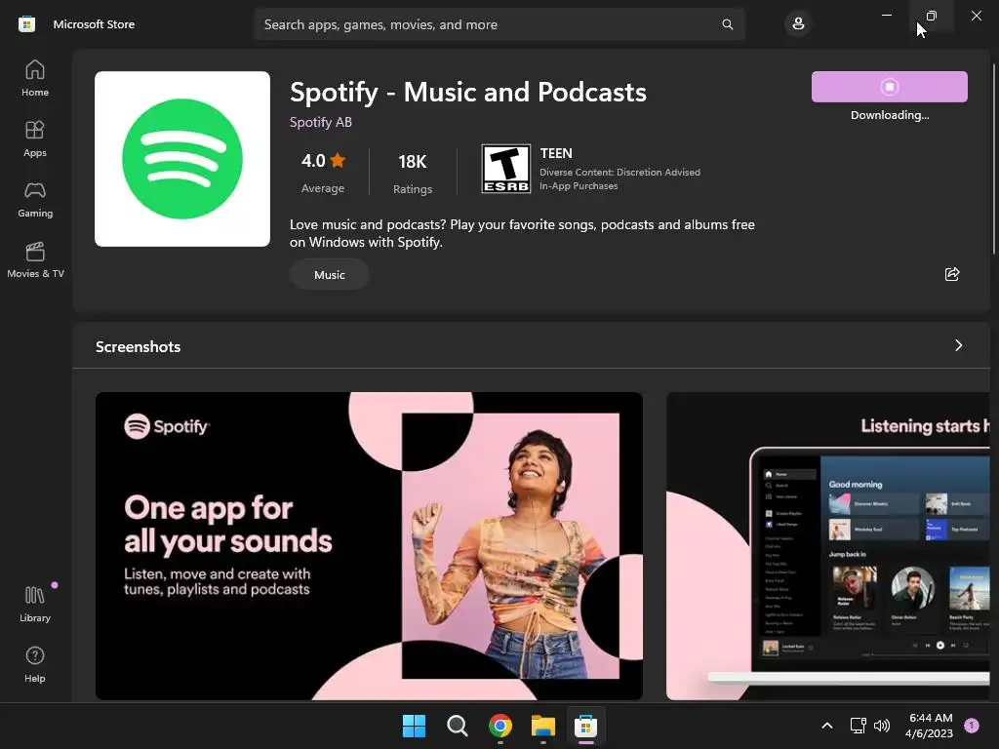The height and width of the screenshot is (749, 999).
Task: Click the page vertical scrollbar
Action: pos(993,159)
